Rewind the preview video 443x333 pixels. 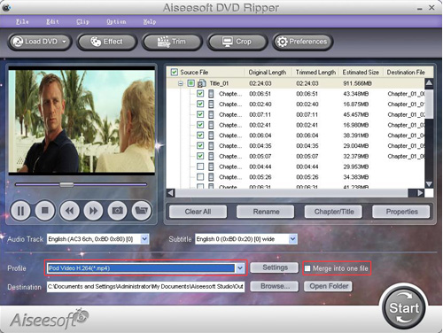[69, 211]
